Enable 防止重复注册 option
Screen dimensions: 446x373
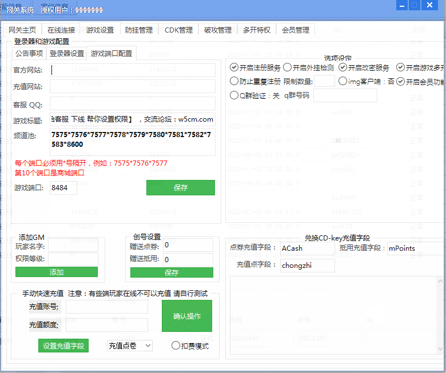255,81
